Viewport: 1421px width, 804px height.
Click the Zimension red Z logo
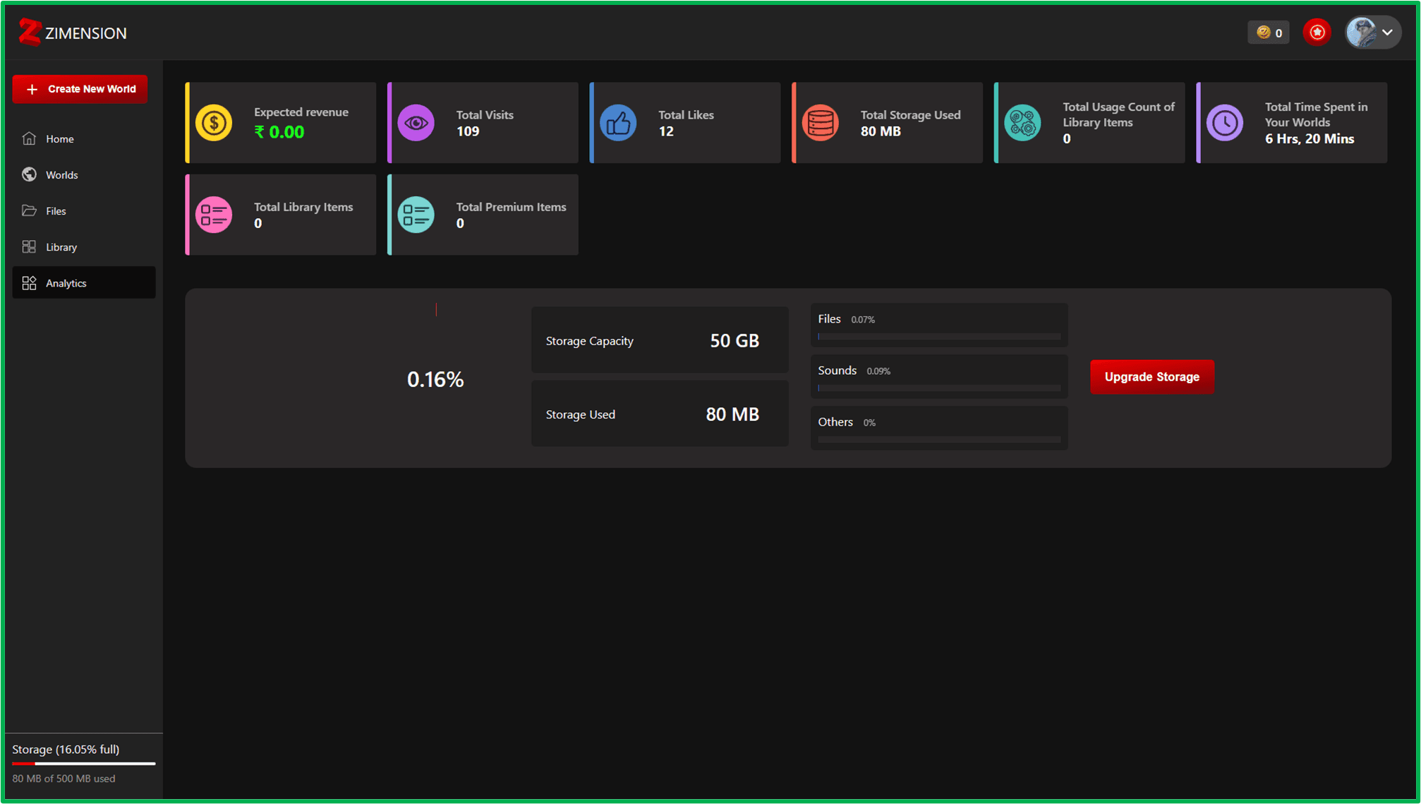pyautogui.click(x=30, y=32)
